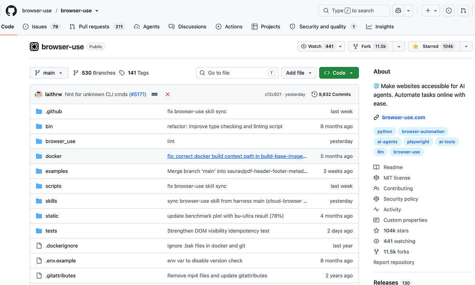
Task: Click the red failed checks X icon
Action: click(x=168, y=94)
